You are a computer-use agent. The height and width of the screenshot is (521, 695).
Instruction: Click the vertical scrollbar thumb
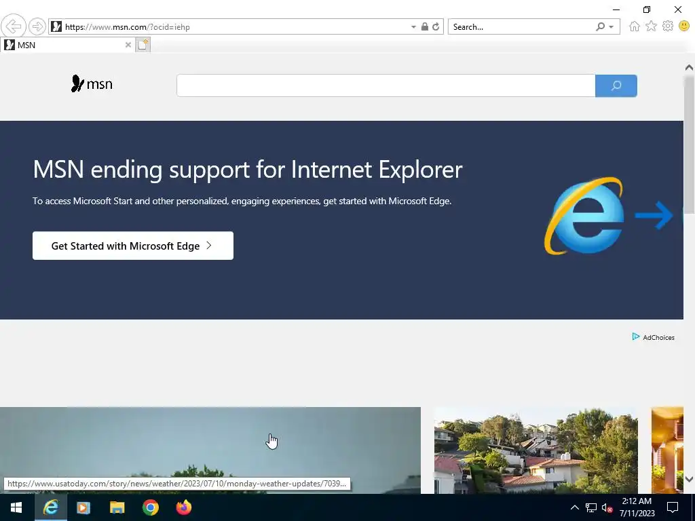coord(689,144)
